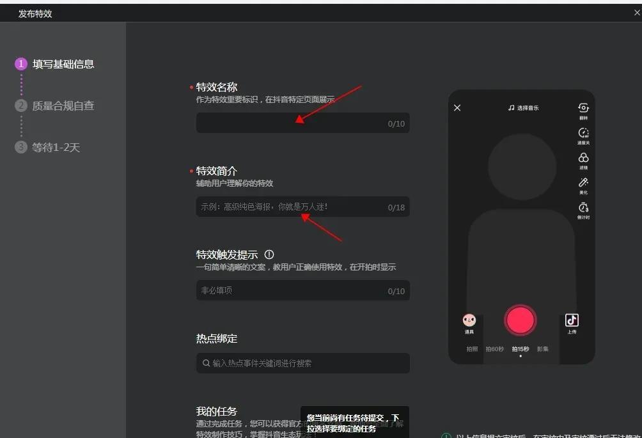Close the 发布特效 dialog window
The height and width of the screenshot is (438, 642).
tap(637, 13)
